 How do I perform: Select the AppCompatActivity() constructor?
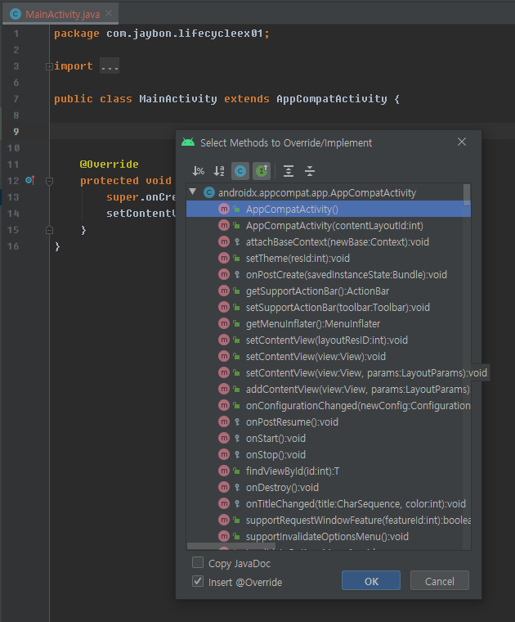coord(329,209)
